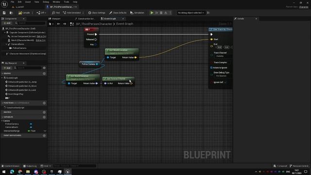
Task: Click Browse to asset icon next to Save
Action: click(x=11, y=13)
